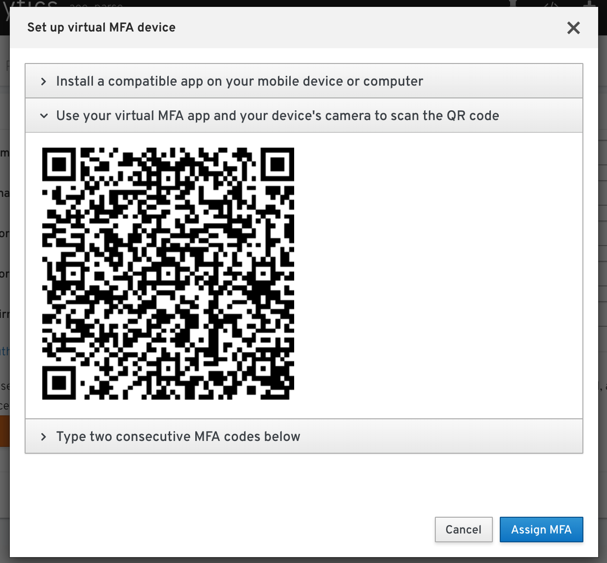
Task: Click the code brackets icon in top bar
Action: [x=552, y=4]
